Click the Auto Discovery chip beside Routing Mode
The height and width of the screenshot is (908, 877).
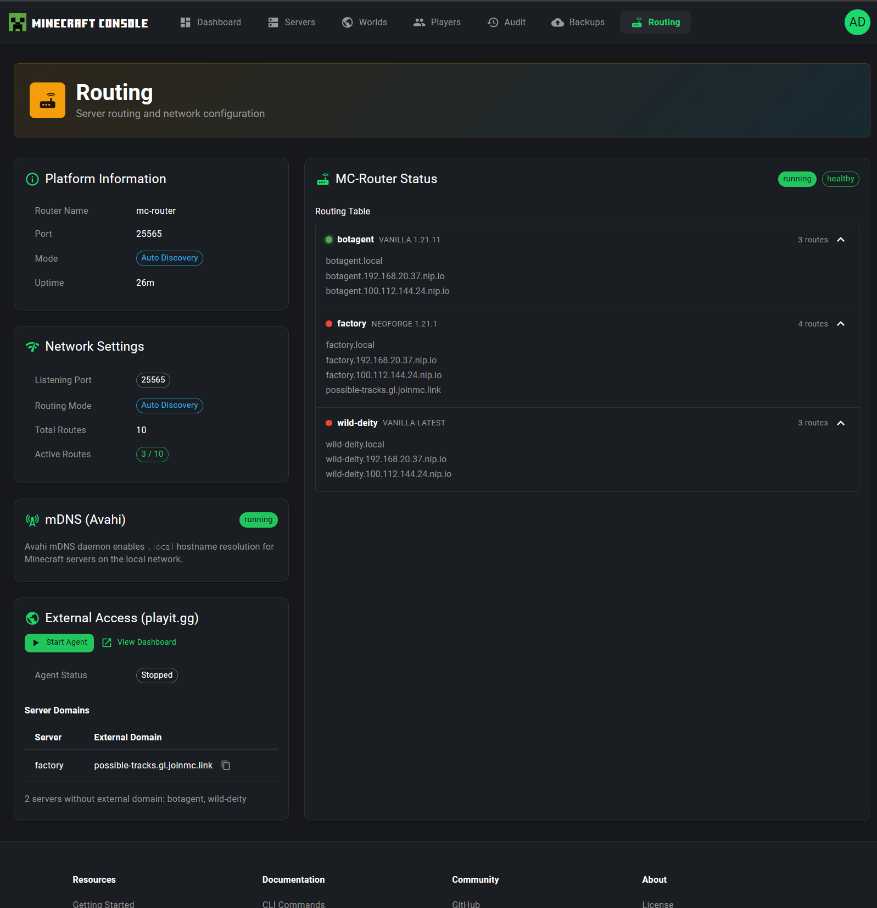(x=169, y=406)
